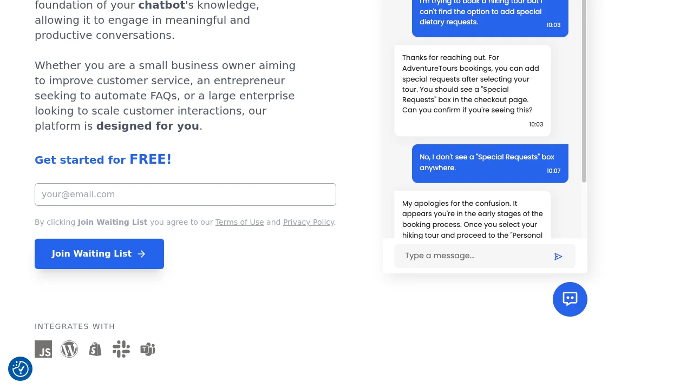Click the chat window scrollbar thumb
Image resolution: width=693 pixels, height=389 pixels.
click(584, 92)
